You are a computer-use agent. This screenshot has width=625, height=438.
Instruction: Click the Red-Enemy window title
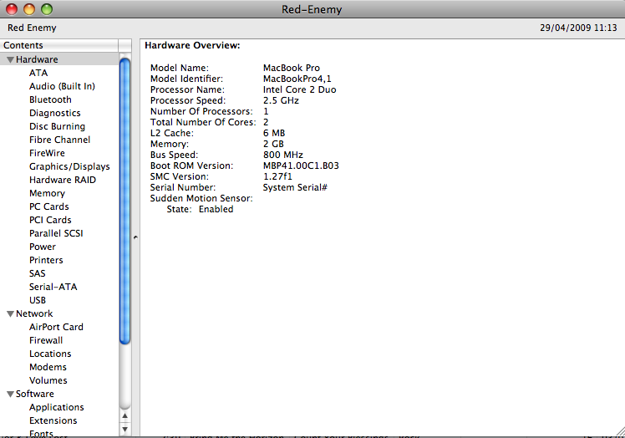312,9
